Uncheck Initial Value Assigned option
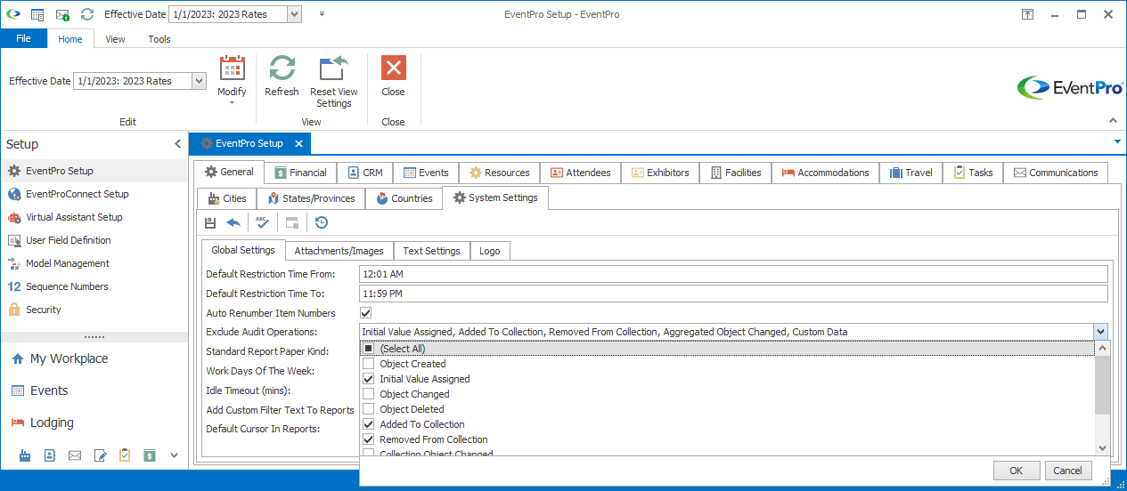Image resolution: width=1127 pixels, height=491 pixels. point(368,379)
